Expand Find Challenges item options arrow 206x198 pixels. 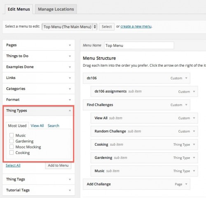pyautogui.click(x=186, y=105)
